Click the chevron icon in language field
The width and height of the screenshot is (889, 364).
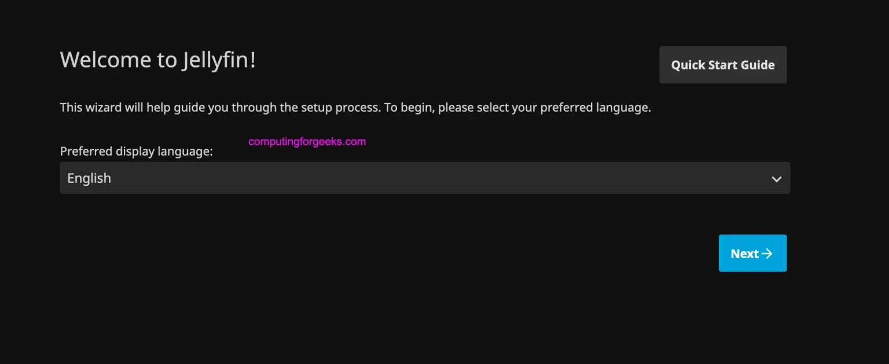coord(777,179)
